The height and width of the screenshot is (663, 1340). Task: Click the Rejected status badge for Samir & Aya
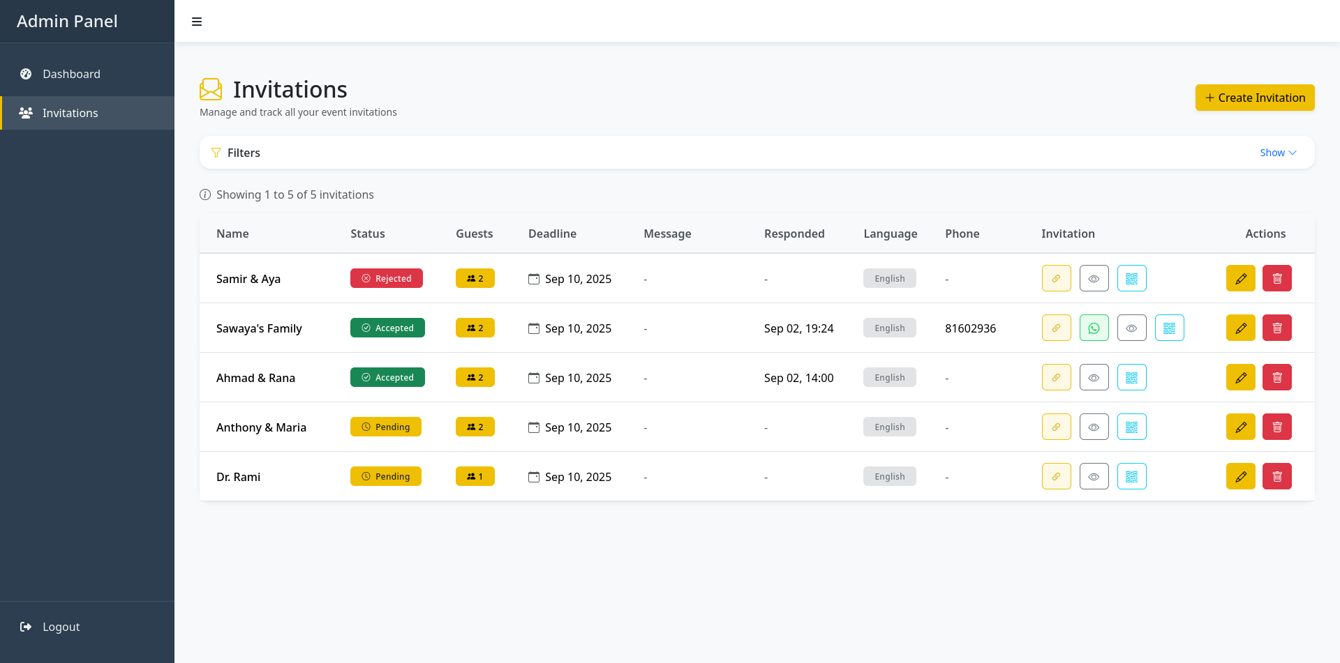[x=386, y=278]
